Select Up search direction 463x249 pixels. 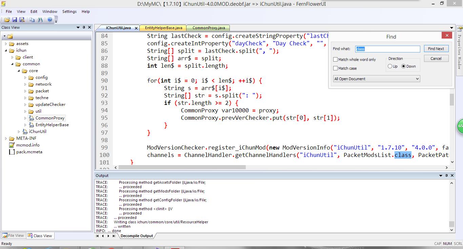click(x=390, y=66)
